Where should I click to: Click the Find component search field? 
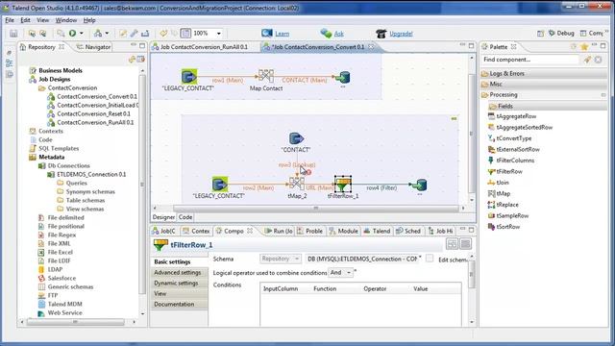pyautogui.click(x=529, y=60)
